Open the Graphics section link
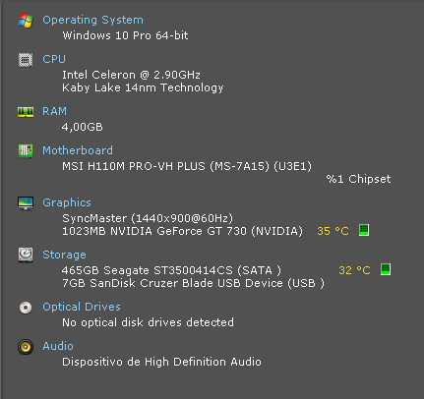 click(x=67, y=202)
